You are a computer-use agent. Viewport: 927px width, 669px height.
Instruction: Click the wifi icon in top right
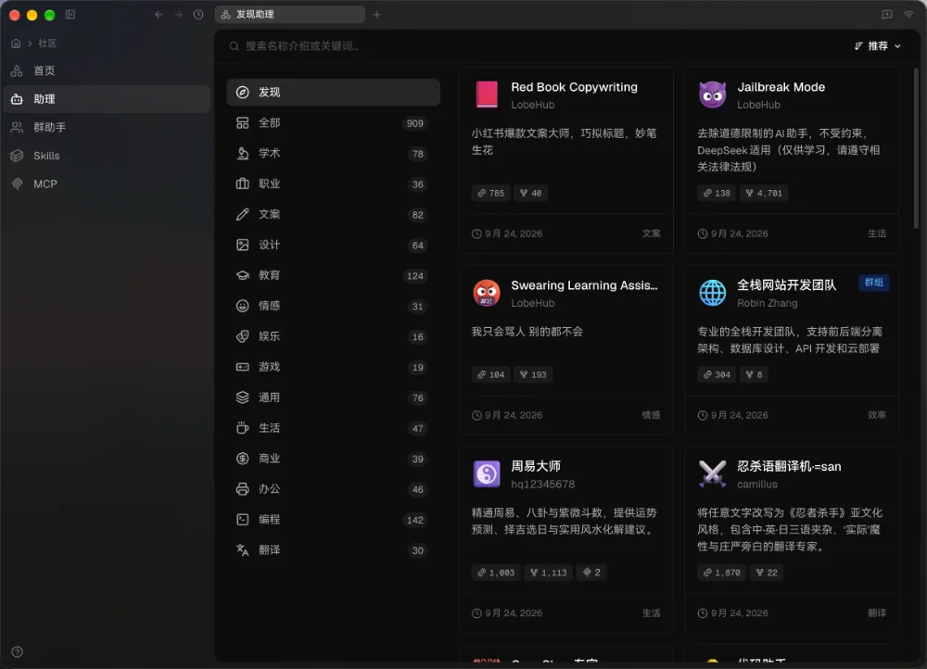pos(908,14)
